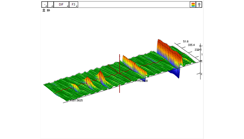Click the double right arrow icon
The height and width of the screenshot is (139, 244).
tap(48, 10)
